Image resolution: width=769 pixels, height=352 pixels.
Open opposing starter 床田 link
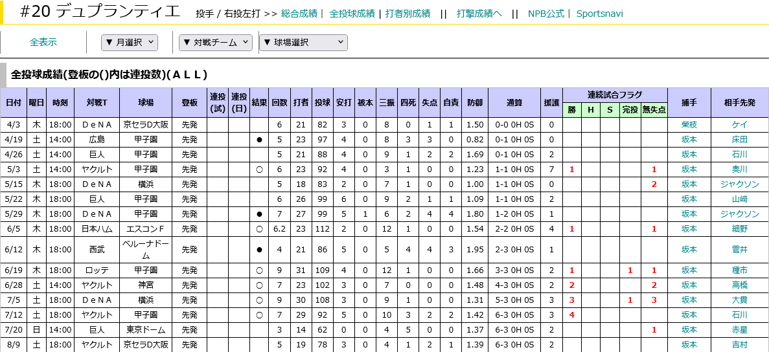pyautogui.click(x=739, y=140)
